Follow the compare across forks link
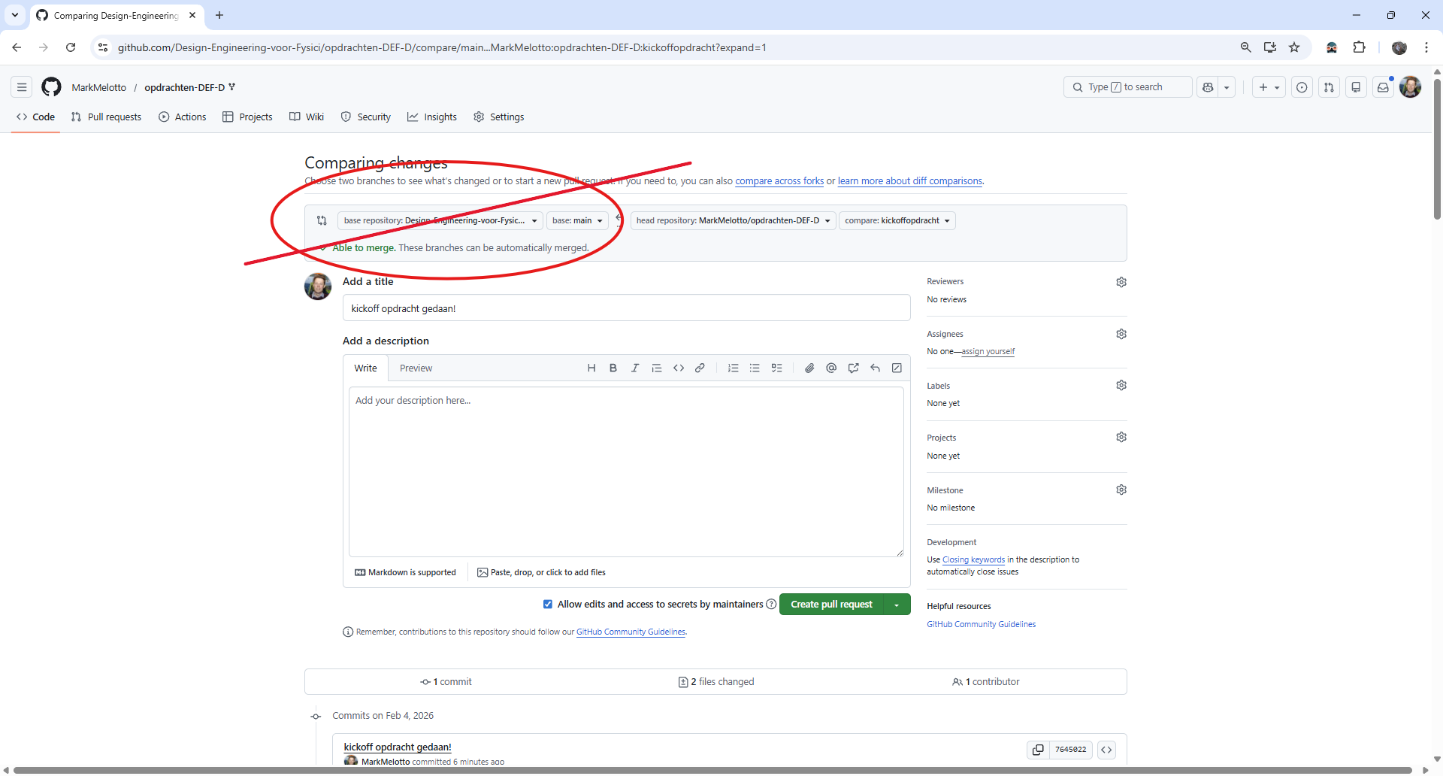The image size is (1443, 776). click(x=779, y=181)
